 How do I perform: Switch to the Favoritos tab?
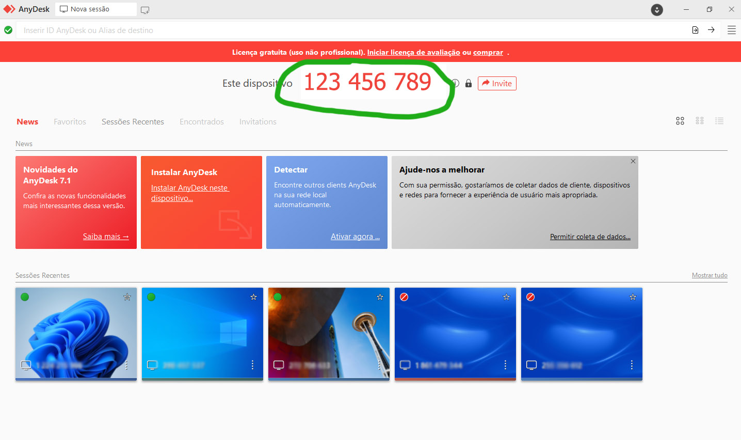tap(70, 122)
